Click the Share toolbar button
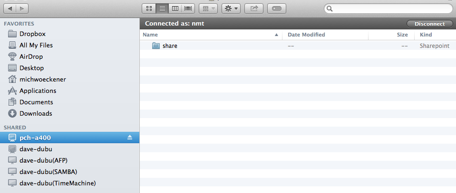456x193 pixels. 254,9
